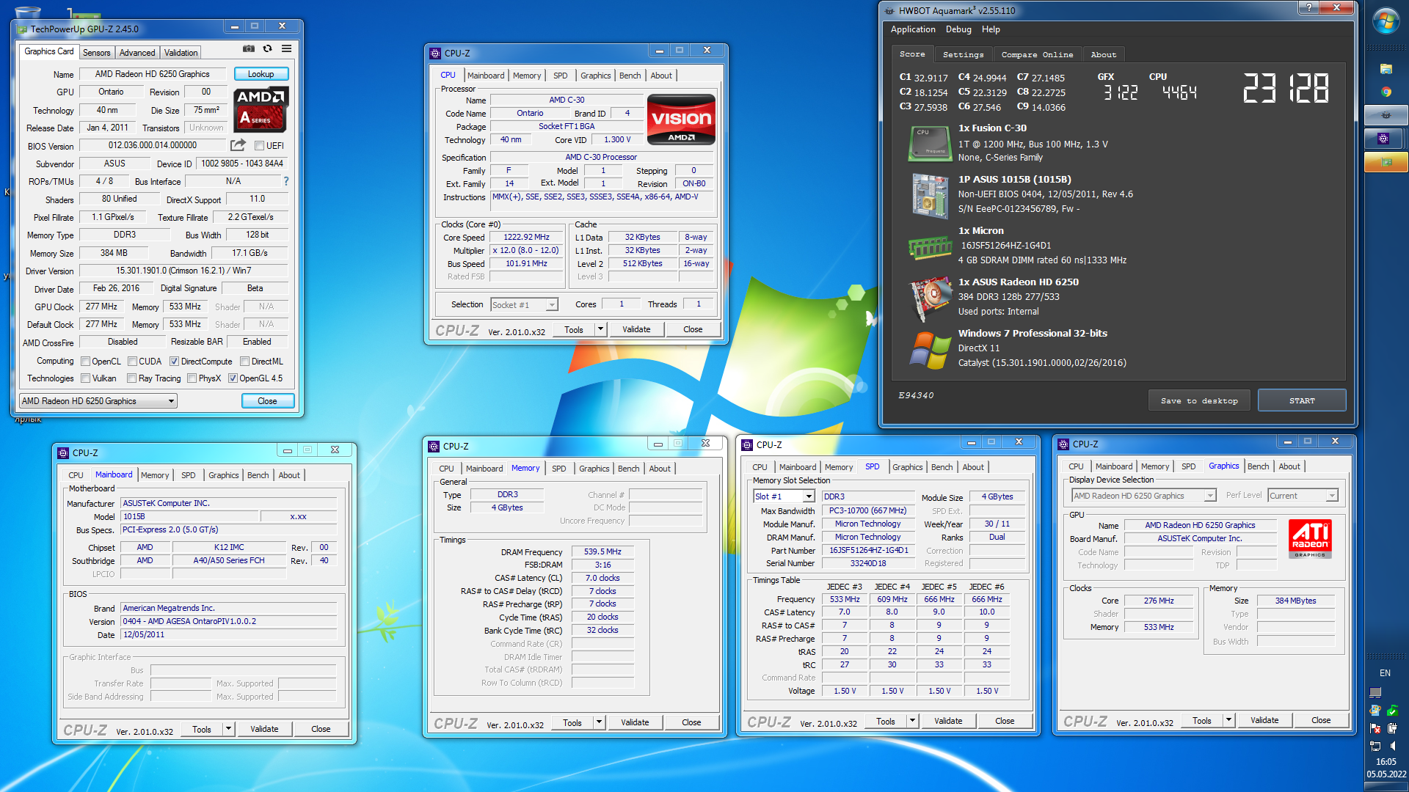The height and width of the screenshot is (792, 1409).
Task: Click the Core Speed 1222.92 MHz value
Action: (x=526, y=238)
